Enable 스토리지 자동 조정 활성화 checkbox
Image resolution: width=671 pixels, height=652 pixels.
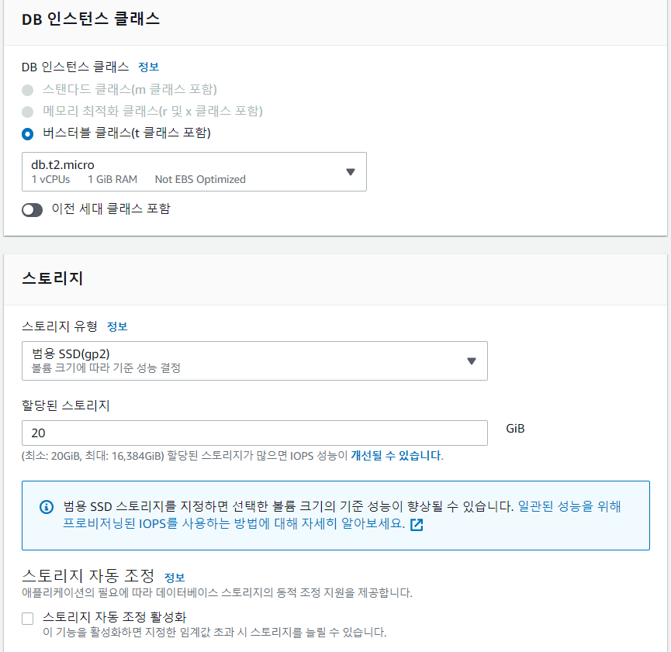click(x=27, y=618)
